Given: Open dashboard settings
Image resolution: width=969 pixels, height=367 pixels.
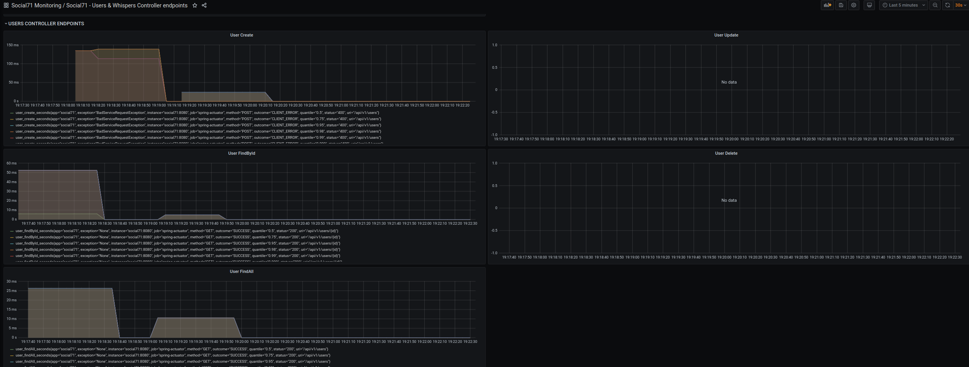Looking at the screenshot, I should [x=854, y=5].
